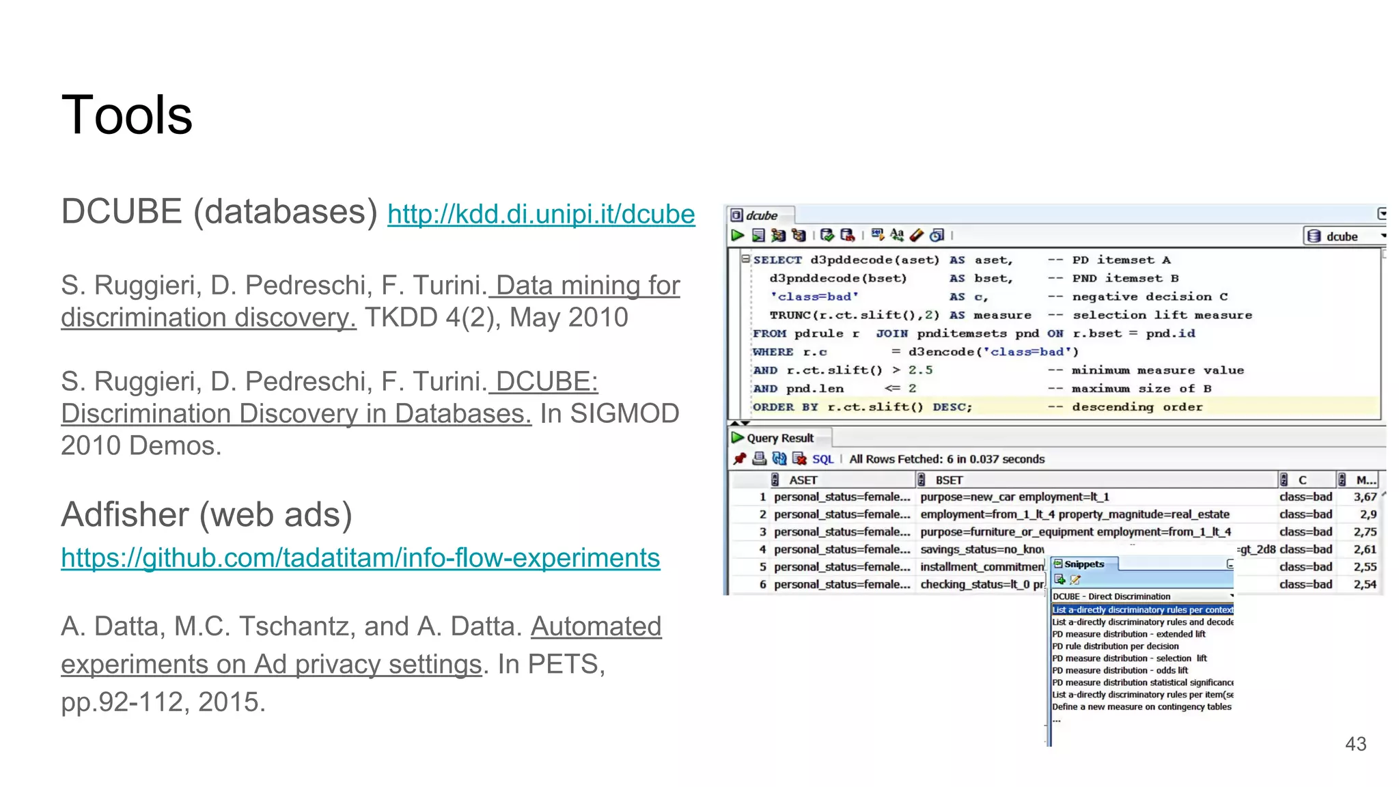Select 'Define a new measure on contingency tables'
Screen dimensions: 1399x787
[x=1141, y=707]
